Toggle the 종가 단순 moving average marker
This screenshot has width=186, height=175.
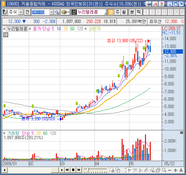(30, 29)
